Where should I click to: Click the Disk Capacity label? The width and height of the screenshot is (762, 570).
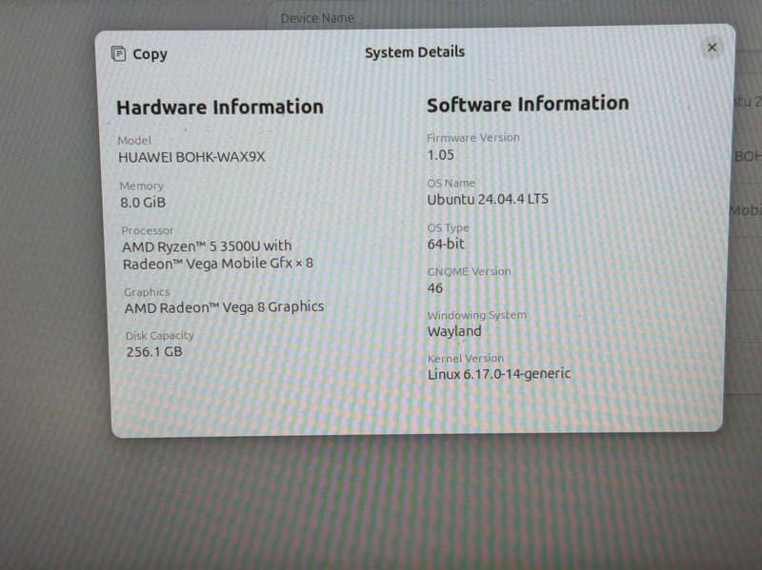click(x=159, y=335)
